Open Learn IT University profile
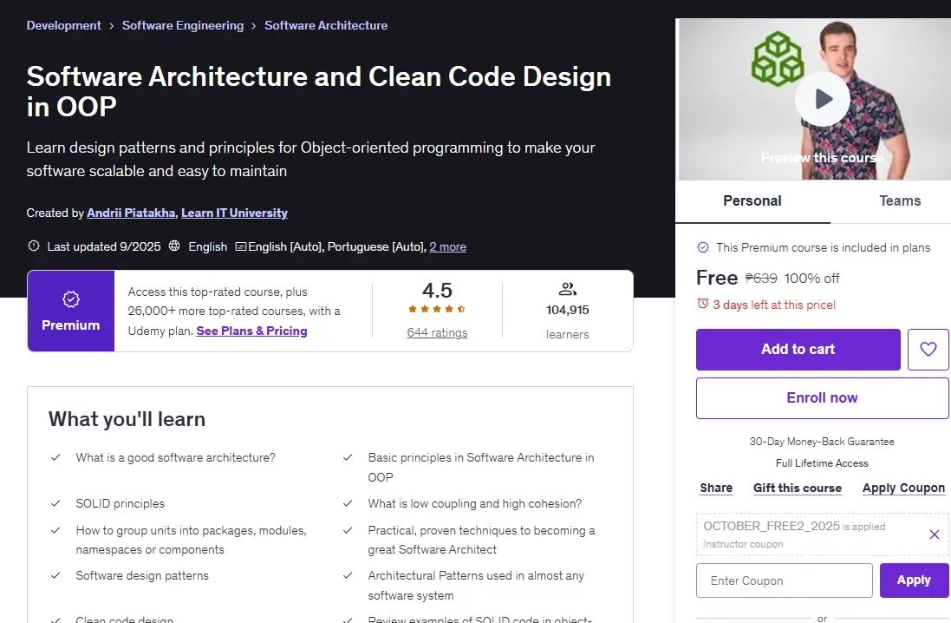 234,213
